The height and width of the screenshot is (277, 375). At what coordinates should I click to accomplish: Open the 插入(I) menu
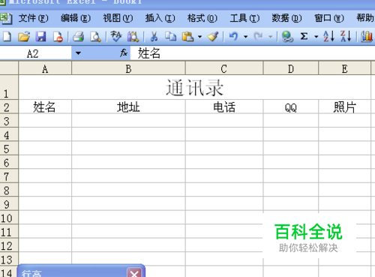(160, 18)
